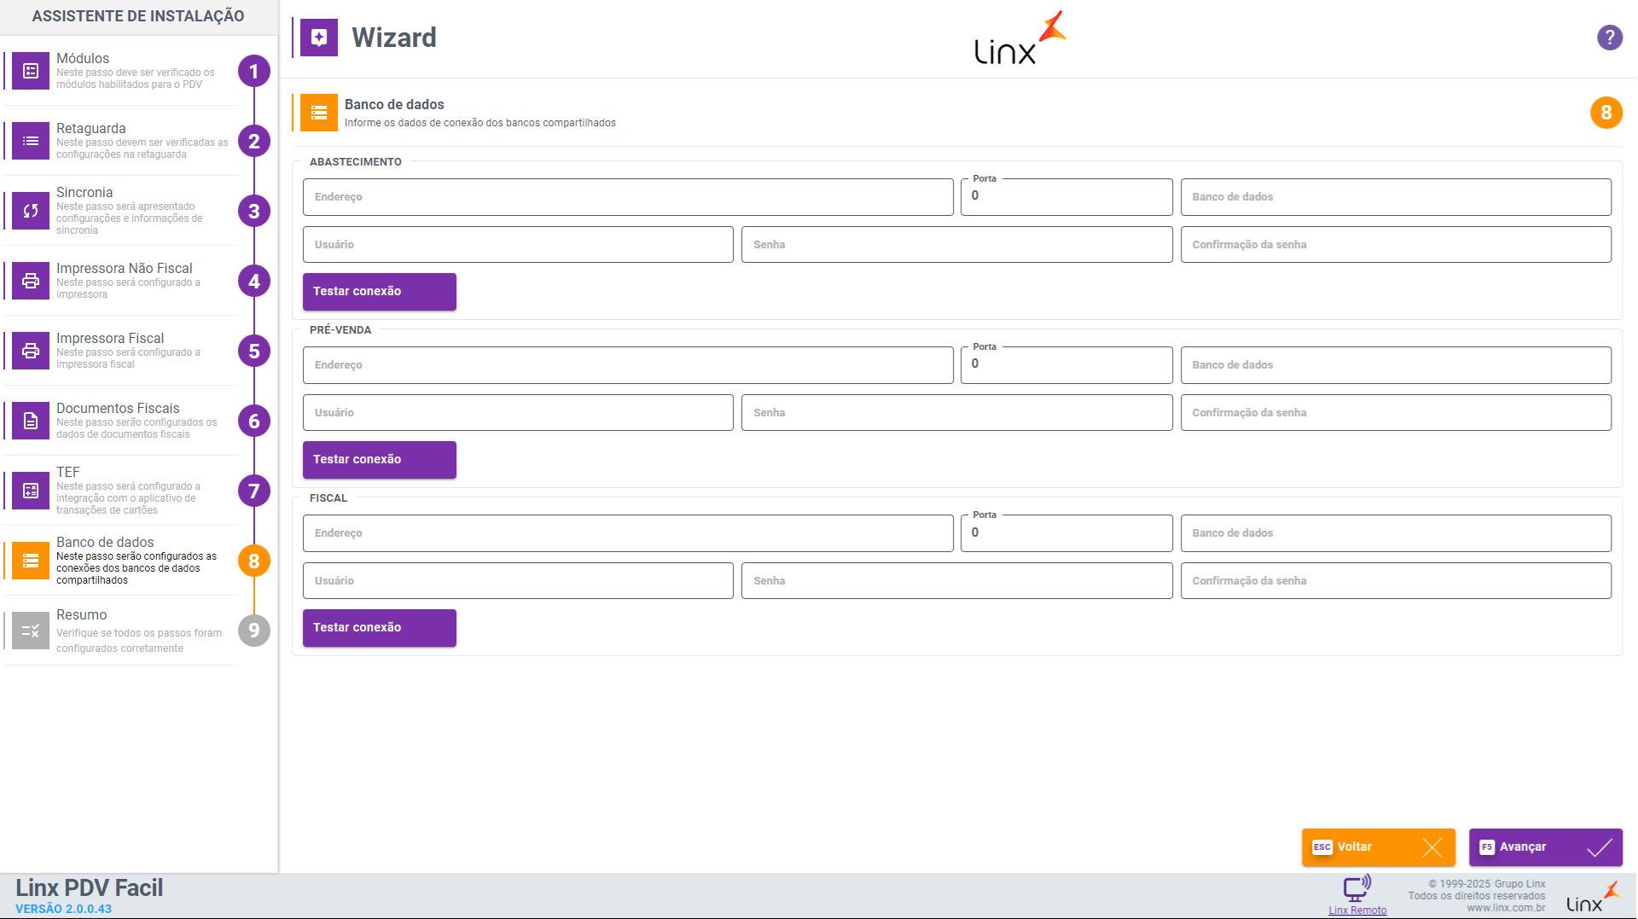
Task: Click the gray step 9 circle
Action: (x=254, y=631)
